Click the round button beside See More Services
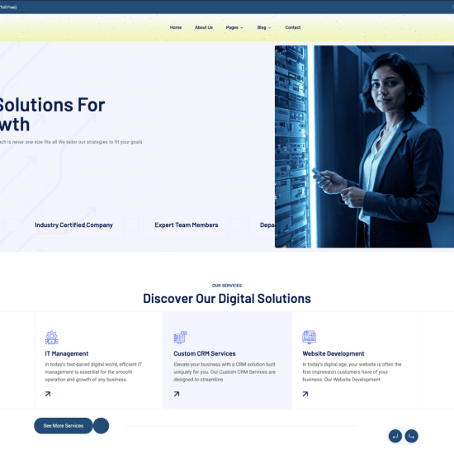Image resolution: width=454 pixels, height=454 pixels. click(x=101, y=426)
